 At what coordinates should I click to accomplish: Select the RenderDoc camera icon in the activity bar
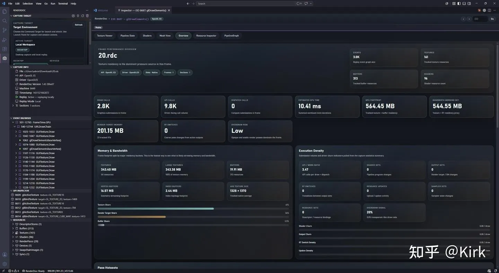(x=5, y=58)
